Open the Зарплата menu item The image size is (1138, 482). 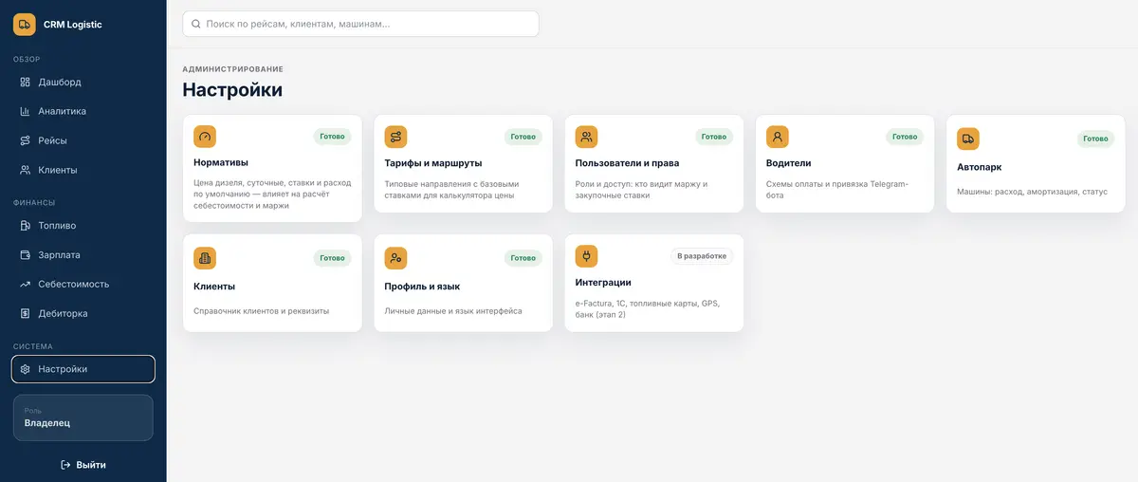tap(83, 254)
